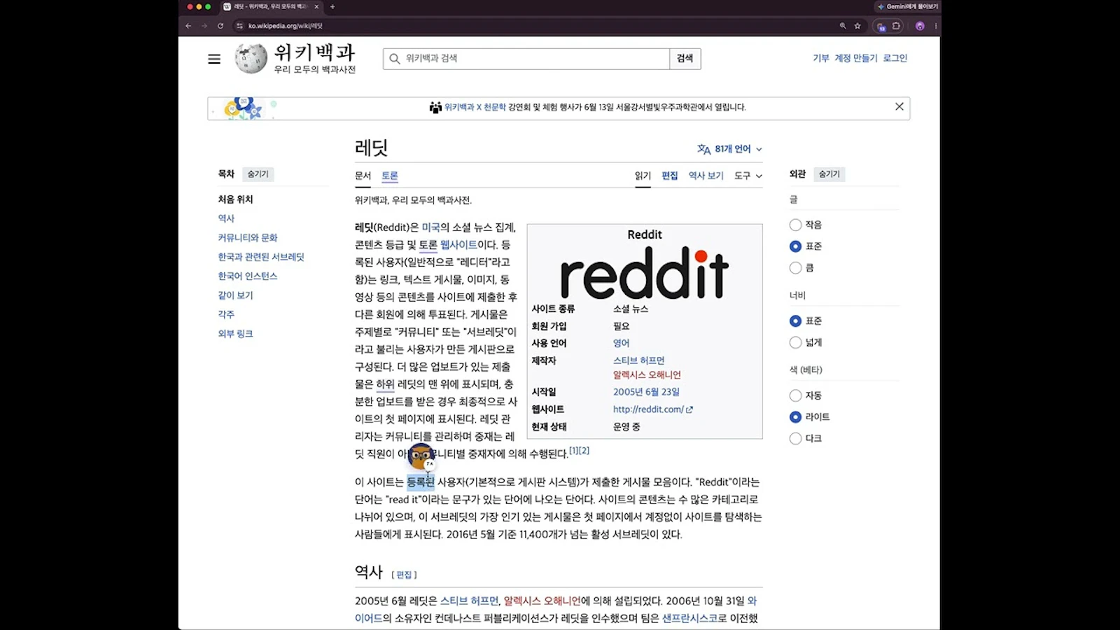Switch to the 토론 tab

click(x=390, y=176)
